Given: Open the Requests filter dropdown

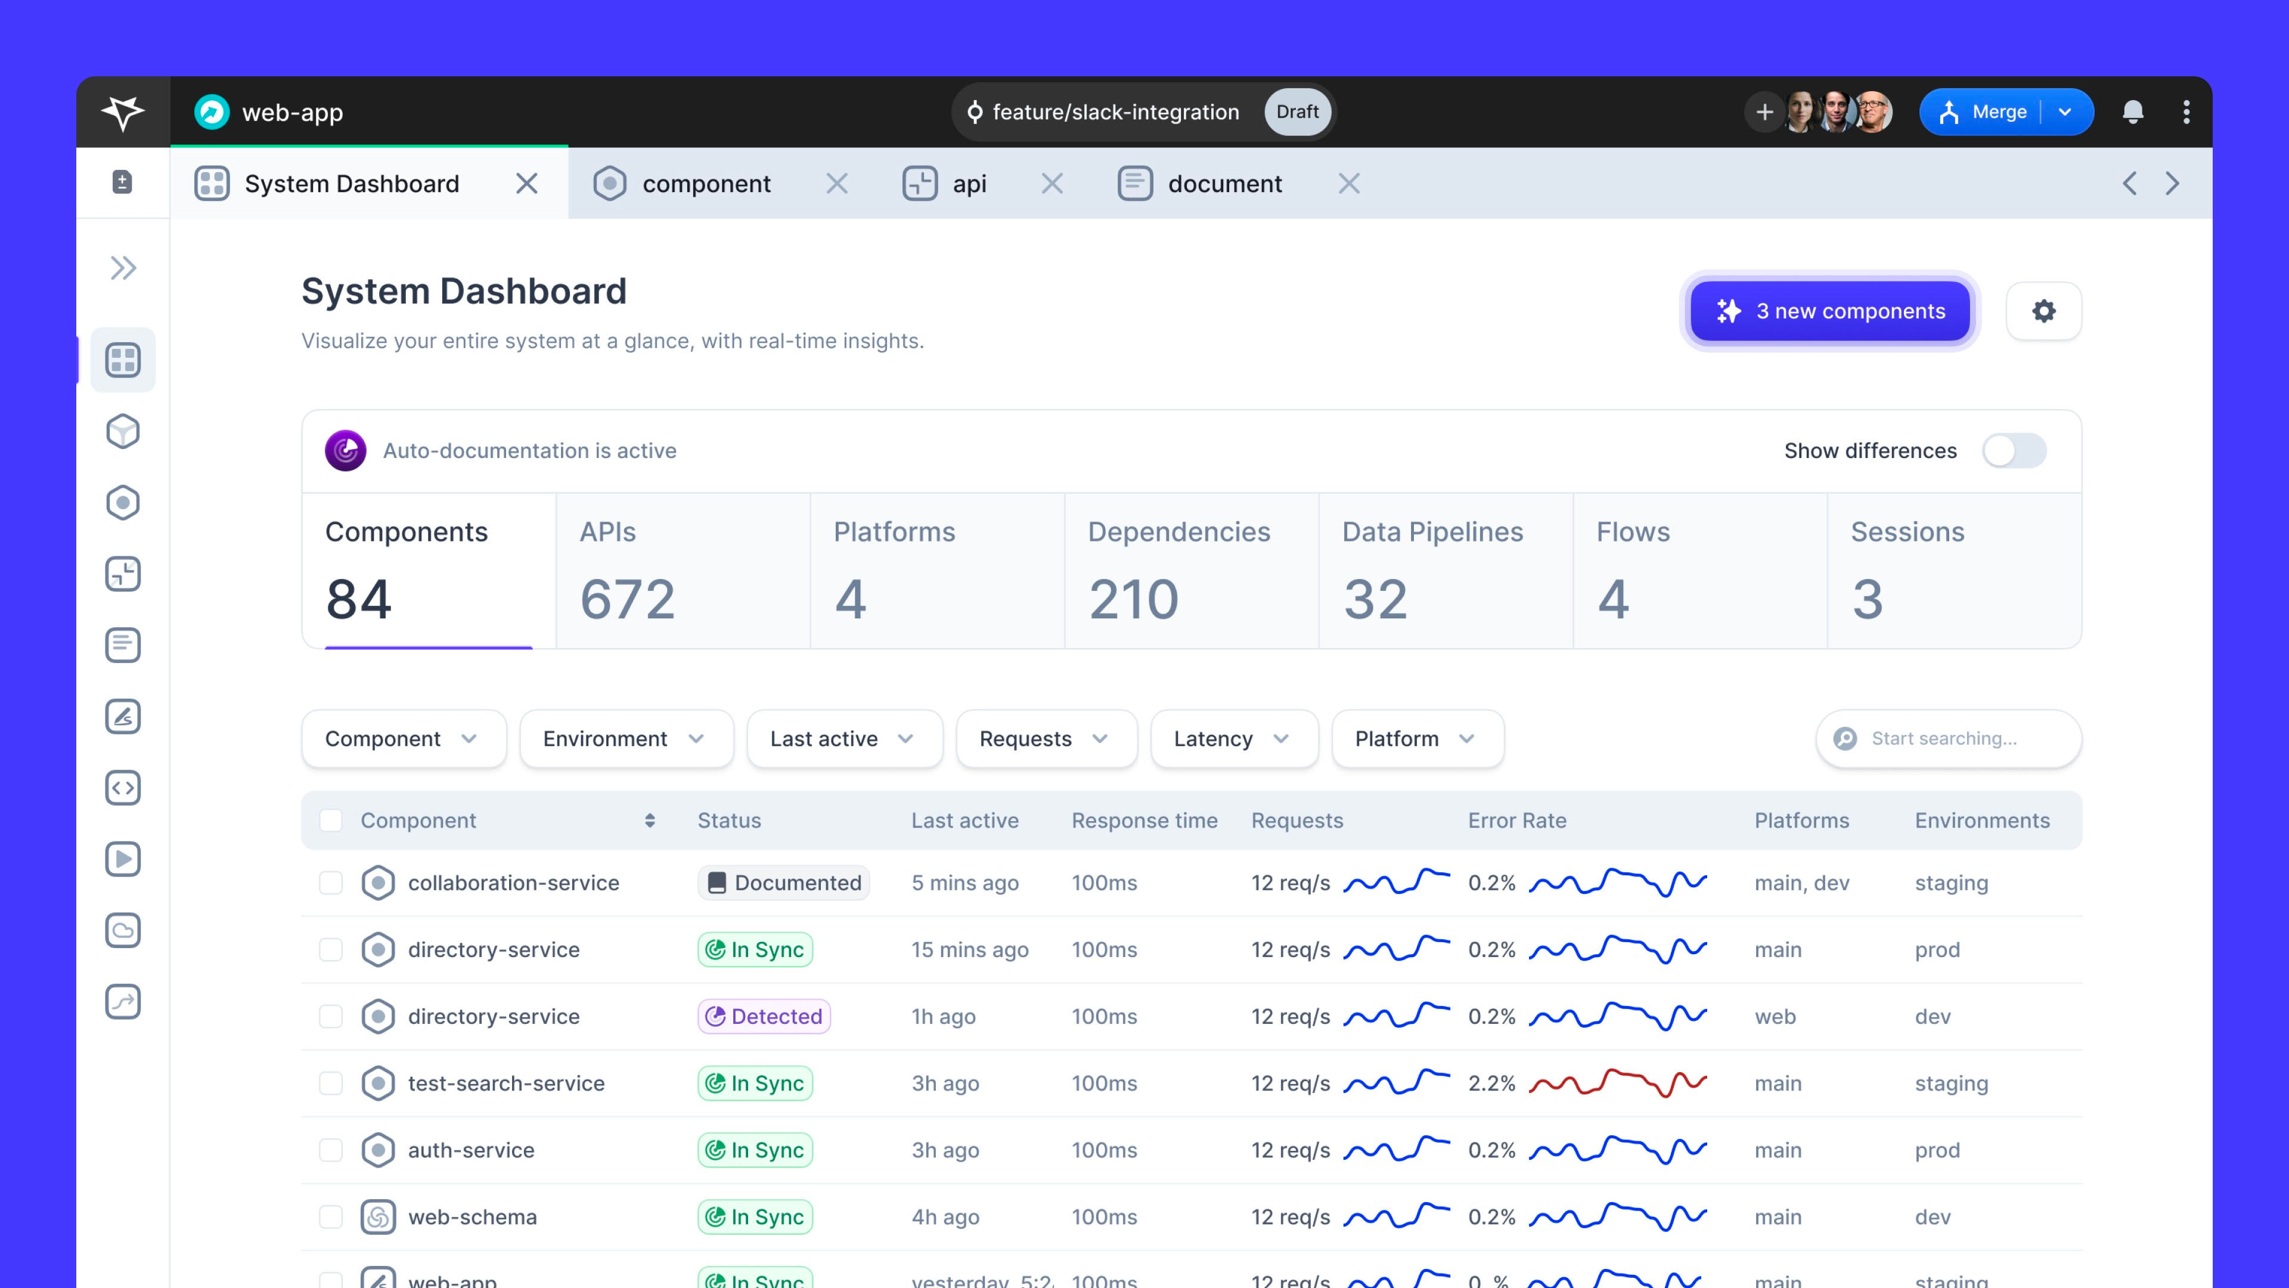Looking at the screenshot, I should click(1046, 739).
